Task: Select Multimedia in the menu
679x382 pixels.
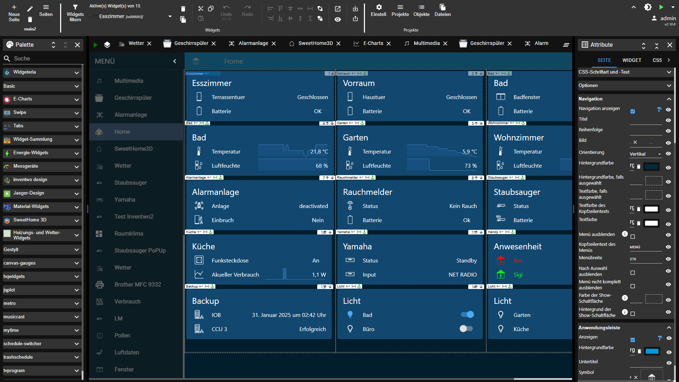Action: coord(137,81)
